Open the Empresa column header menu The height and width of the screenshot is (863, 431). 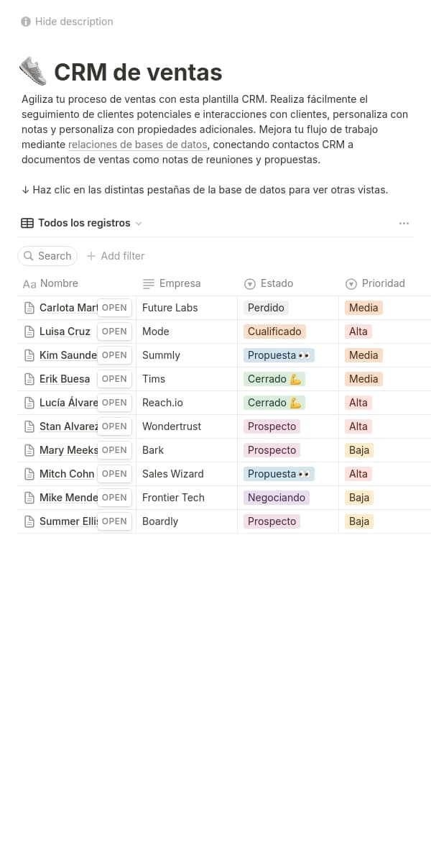tap(180, 283)
